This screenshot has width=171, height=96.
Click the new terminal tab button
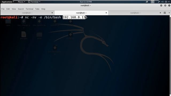[x=165, y=13]
